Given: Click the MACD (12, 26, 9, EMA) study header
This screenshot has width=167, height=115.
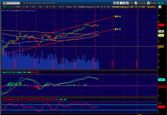Looking at the screenshot, I should [12, 72].
